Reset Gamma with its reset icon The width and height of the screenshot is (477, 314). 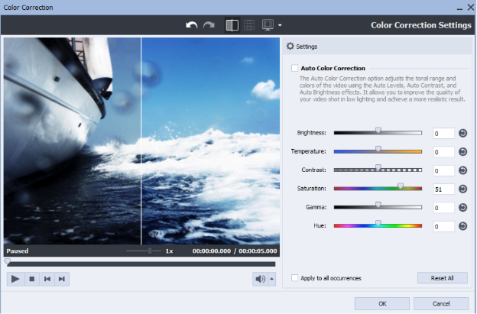pyautogui.click(x=462, y=207)
